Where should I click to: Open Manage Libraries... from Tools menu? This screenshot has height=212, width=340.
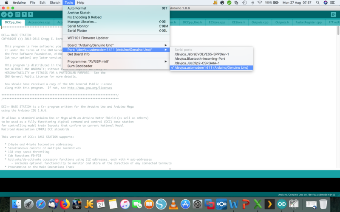(x=116, y=22)
